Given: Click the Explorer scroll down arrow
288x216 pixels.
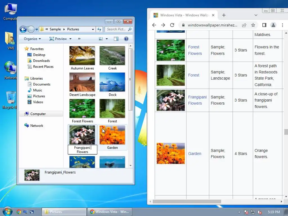Looking at the screenshot, I should (x=130, y=165).
